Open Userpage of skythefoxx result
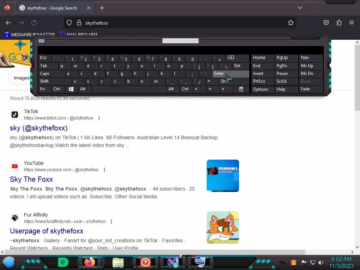360x270 pixels. [47, 231]
